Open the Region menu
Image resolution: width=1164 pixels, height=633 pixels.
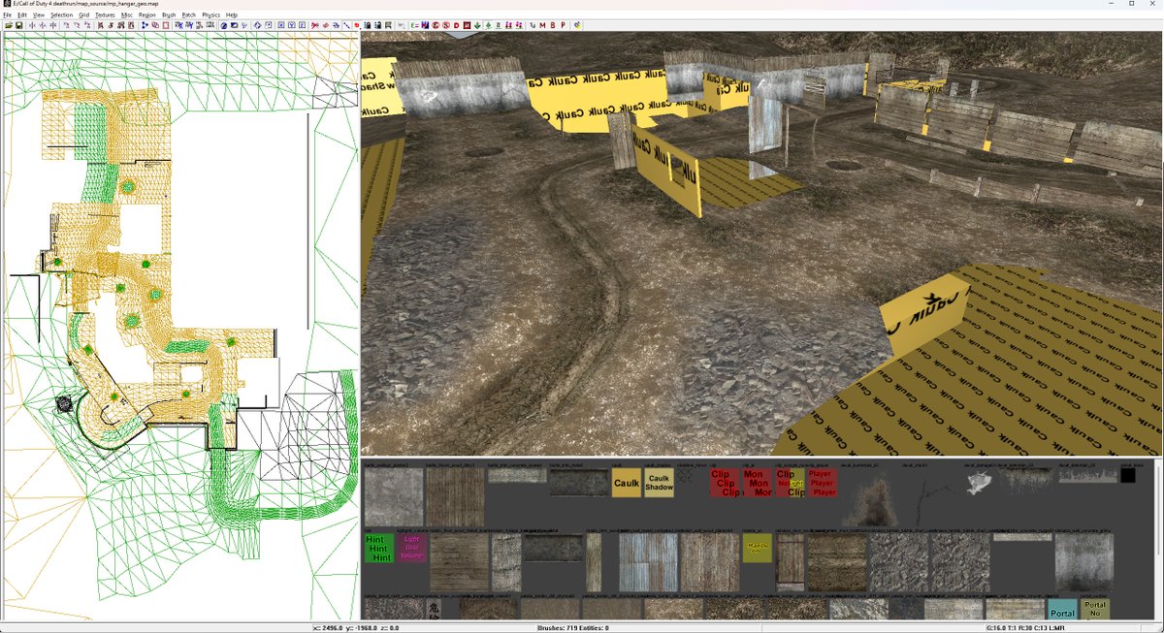pos(147,16)
